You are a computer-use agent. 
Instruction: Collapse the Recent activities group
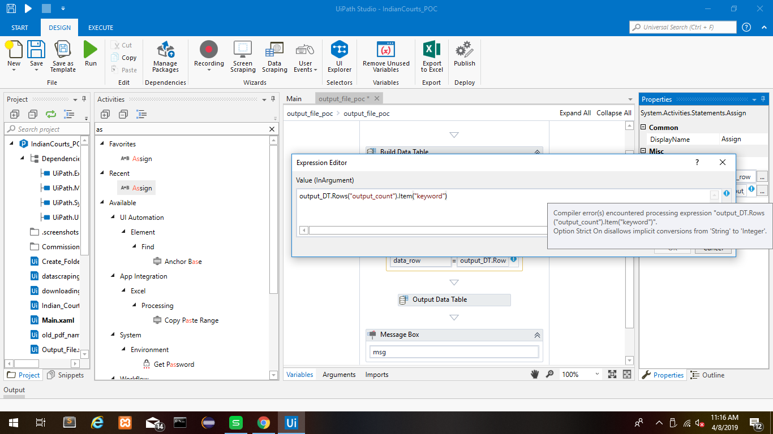(x=102, y=173)
